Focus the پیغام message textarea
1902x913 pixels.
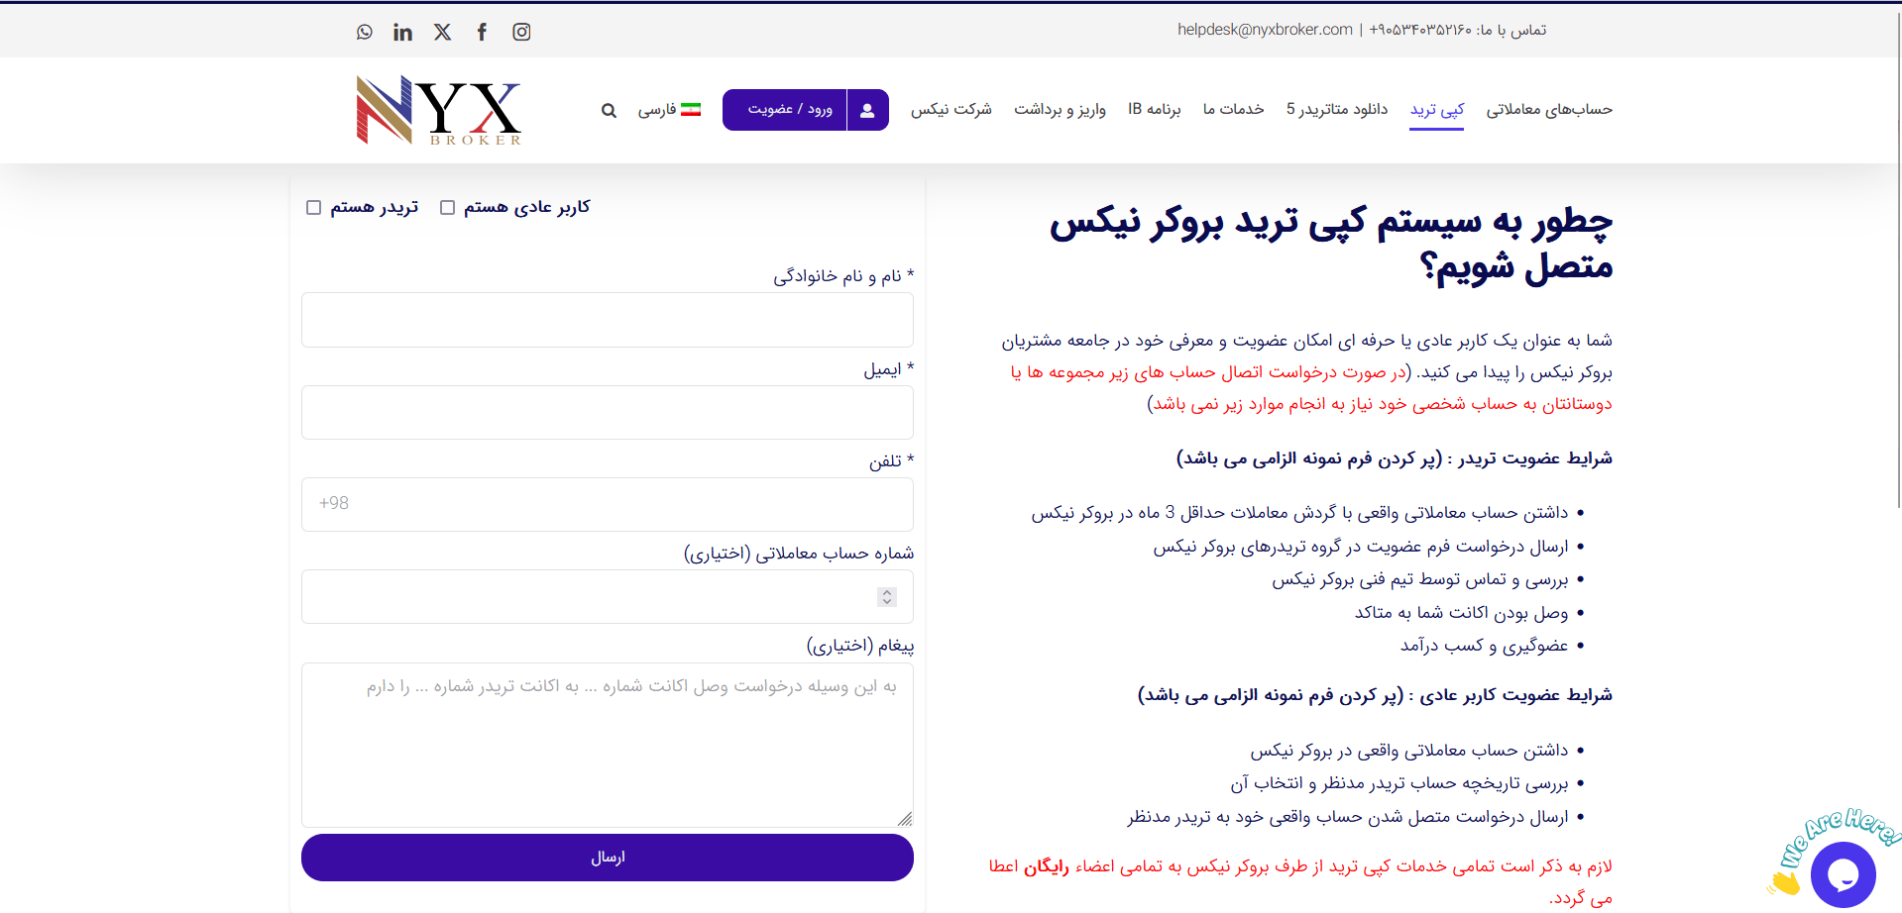(608, 745)
